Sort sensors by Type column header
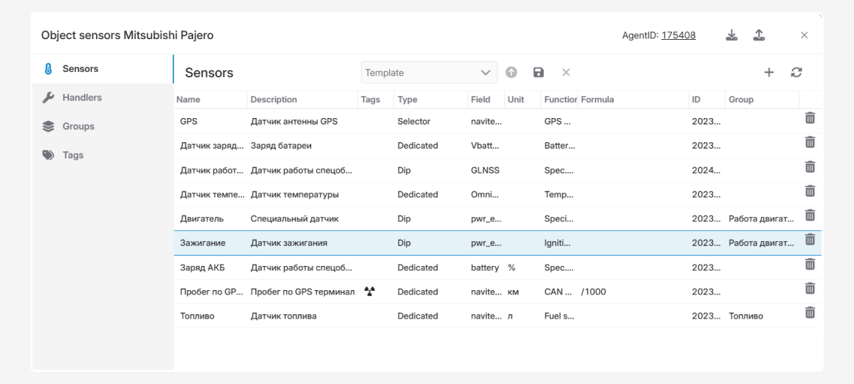The height and width of the screenshot is (384, 854). [408, 100]
